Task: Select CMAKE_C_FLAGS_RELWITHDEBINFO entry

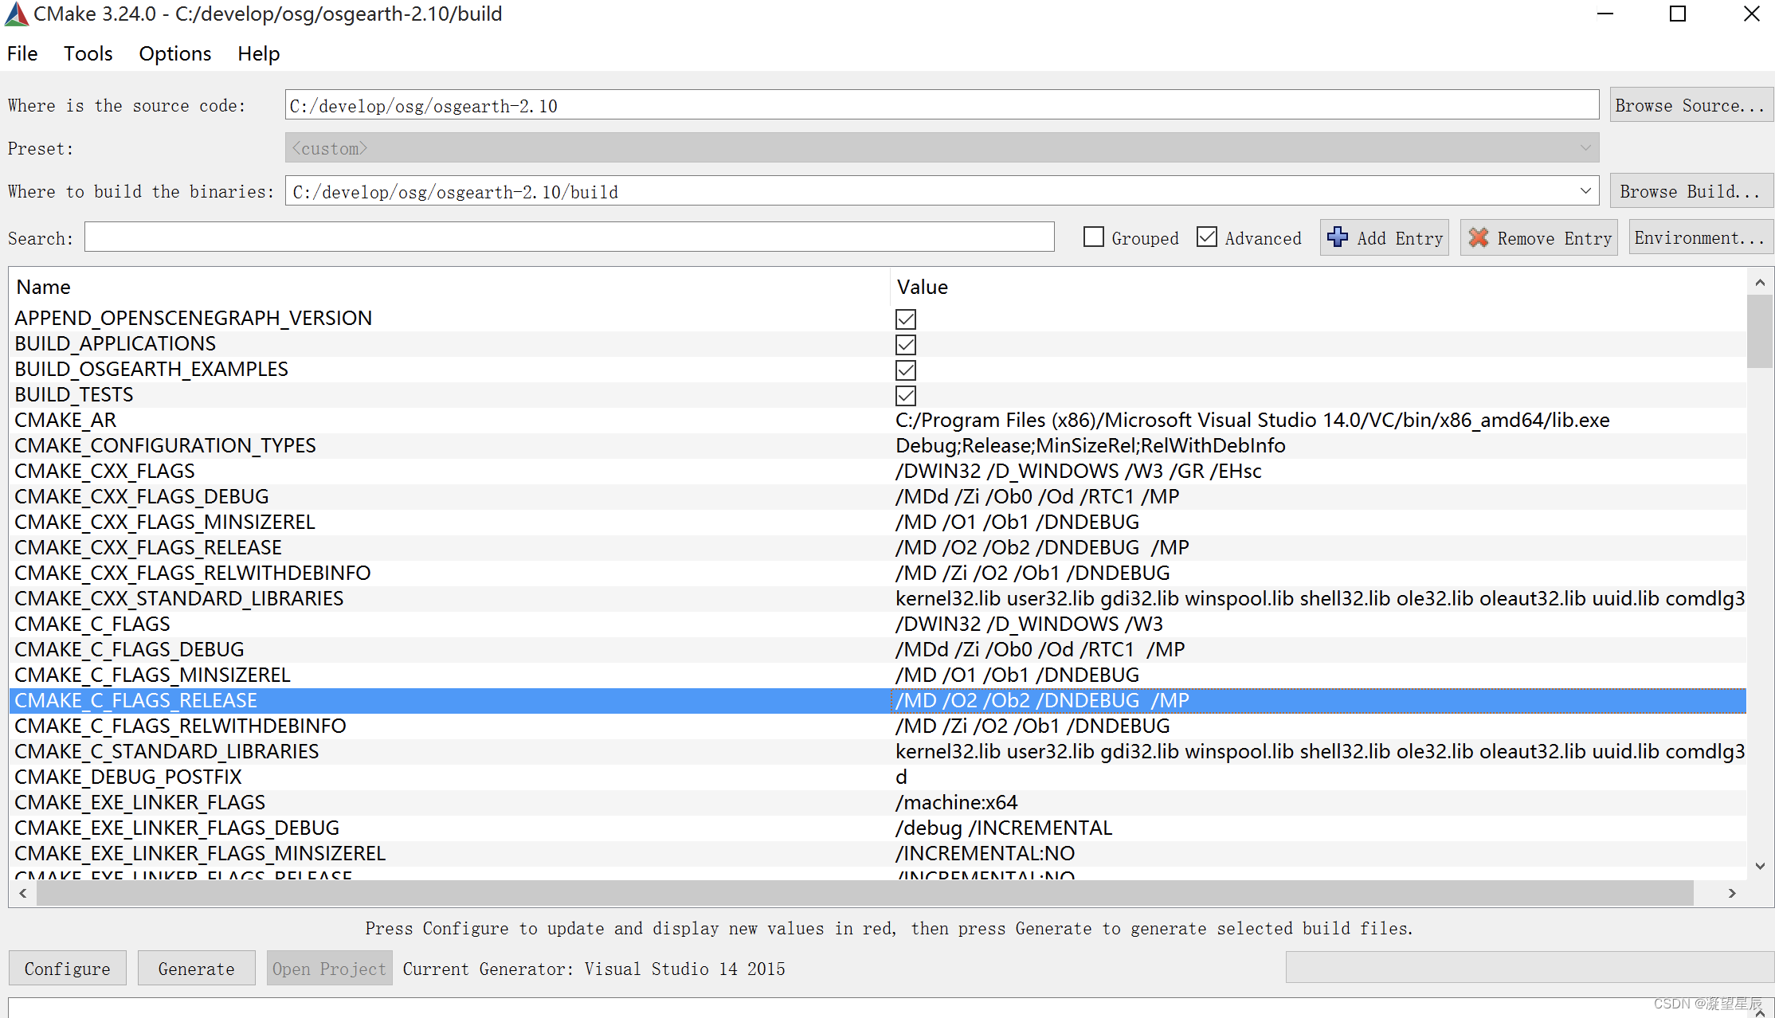Action: pyautogui.click(x=180, y=726)
